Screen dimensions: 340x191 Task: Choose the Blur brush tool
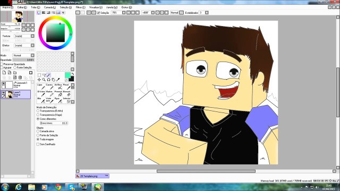(x=41, y=100)
